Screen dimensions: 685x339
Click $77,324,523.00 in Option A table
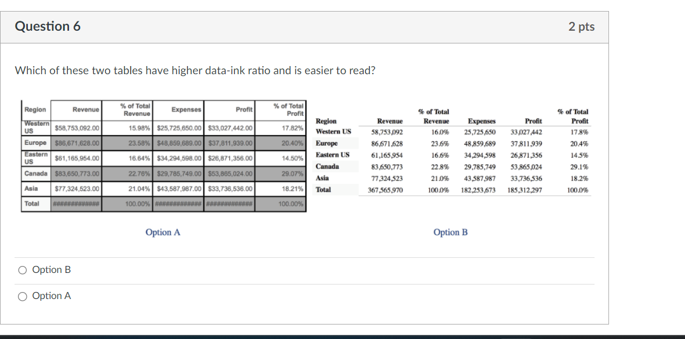click(77, 189)
